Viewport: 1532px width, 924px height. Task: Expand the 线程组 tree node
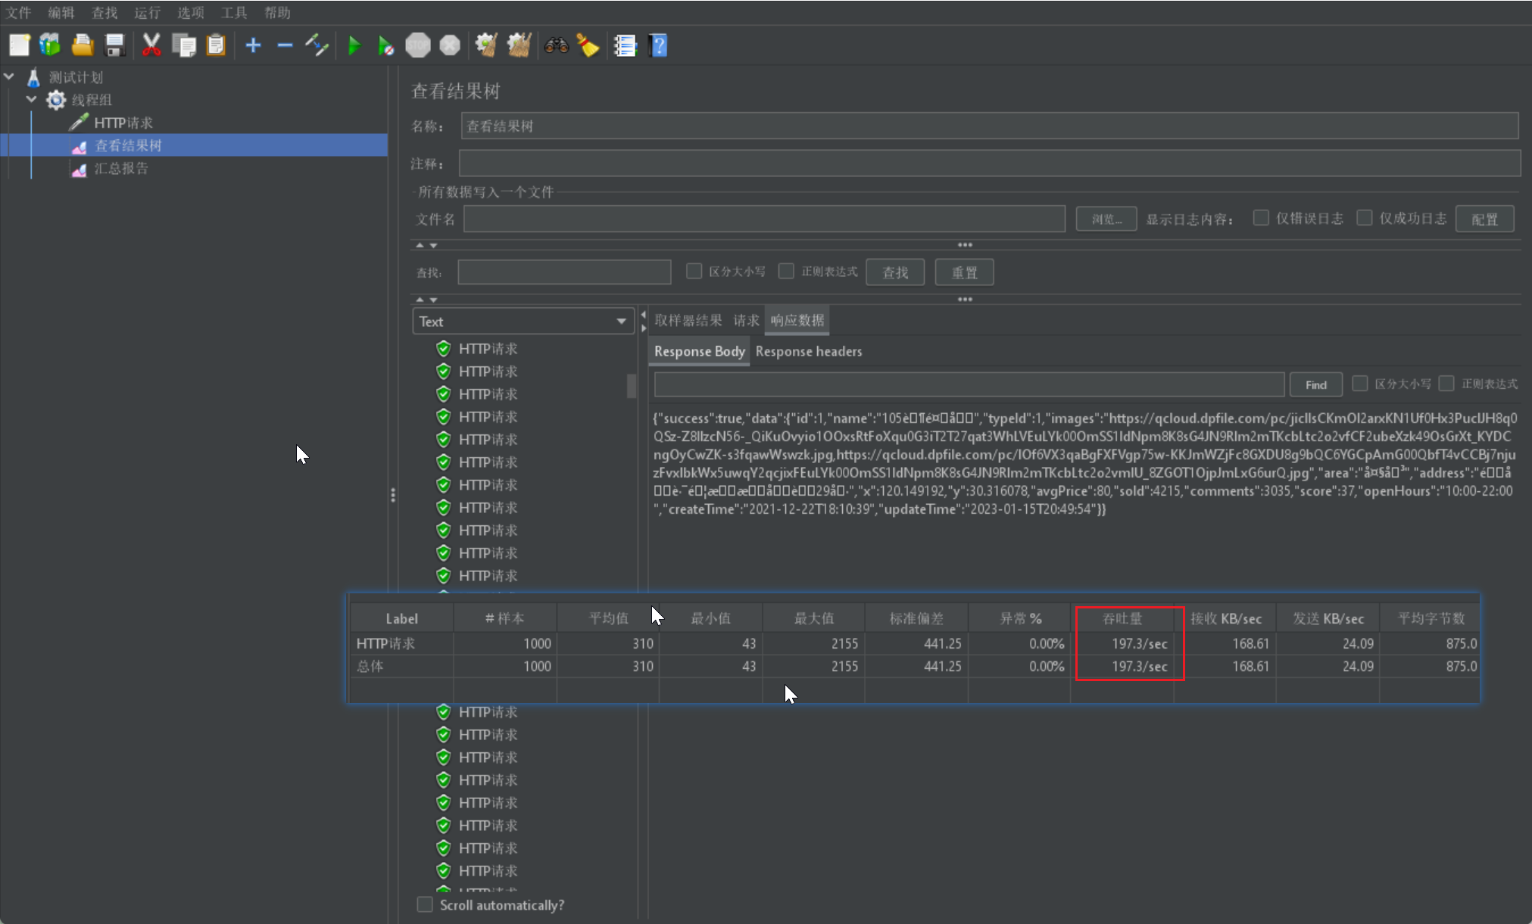pyautogui.click(x=30, y=98)
